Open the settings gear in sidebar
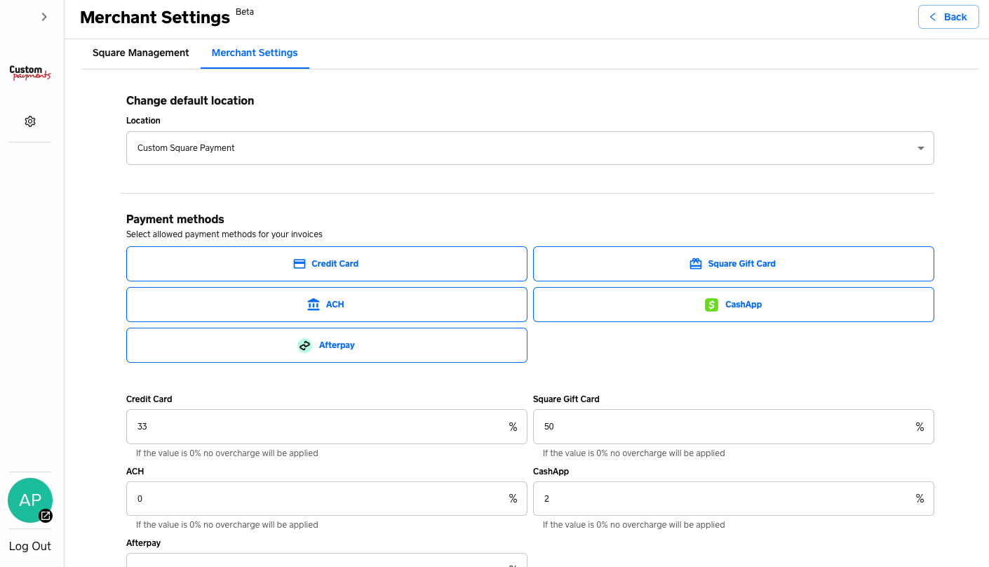Image resolution: width=989 pixels, height=567 pixels. 30,121
